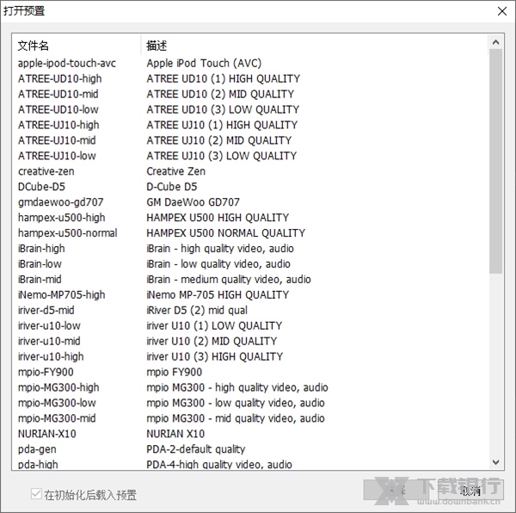This screenshot has height=513, width=516.
Task: Sort list by 文件名 column header
Action: (x=76, y=45)
